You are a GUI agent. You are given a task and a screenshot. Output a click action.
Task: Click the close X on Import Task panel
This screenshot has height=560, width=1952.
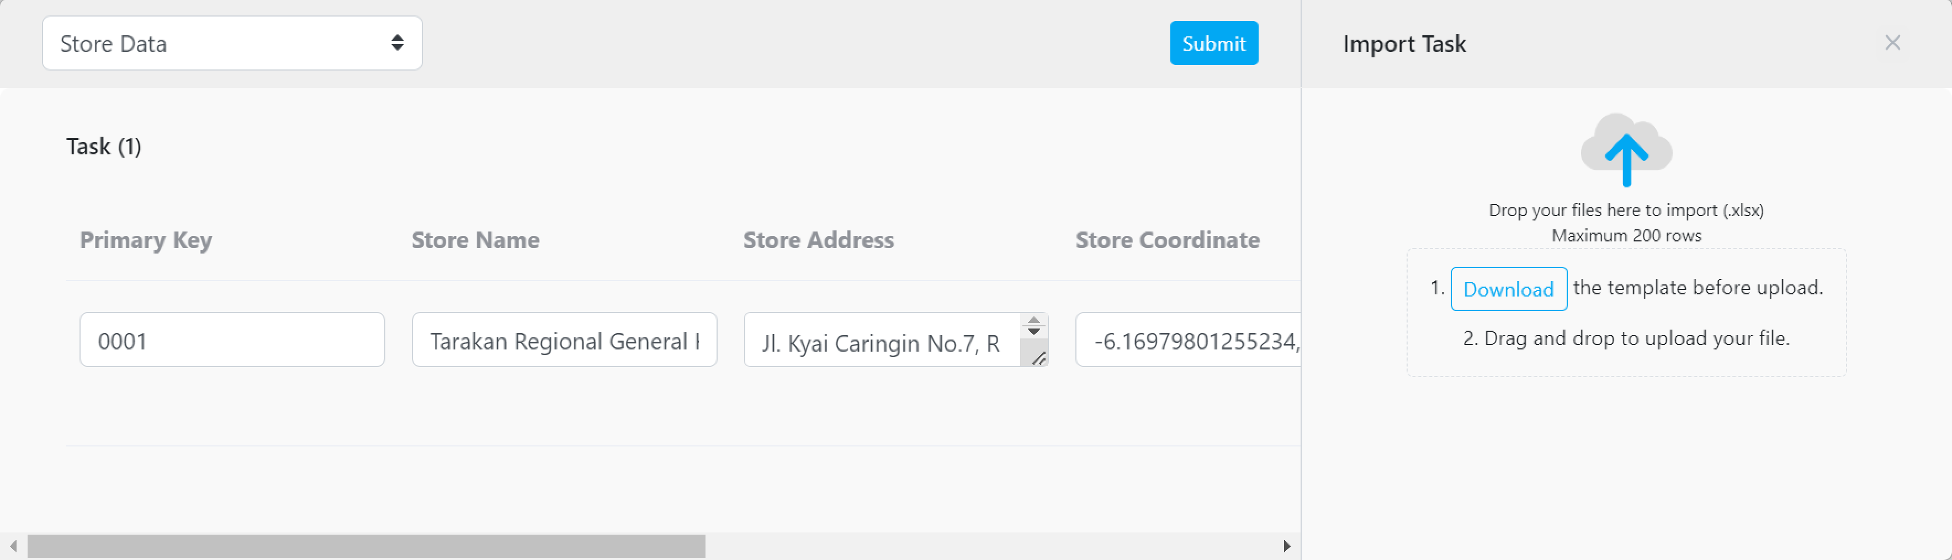(1893, 42)
